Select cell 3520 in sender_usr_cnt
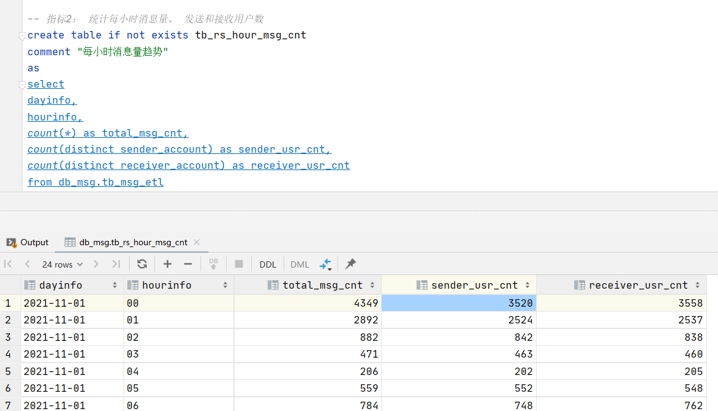 pyautogui.click(x=459, y=303)
